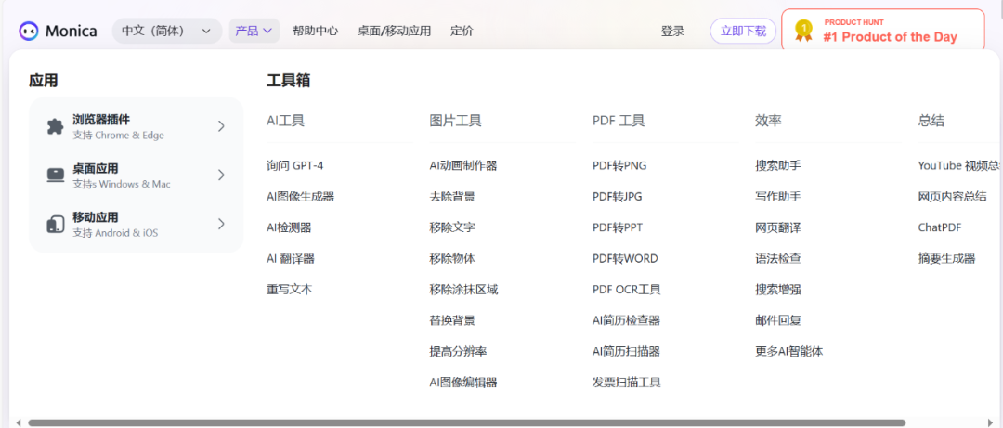Select 浏览器插件 app entry
Screen dimensions: 1003x428
pyautogui.click(x=137, y=126)
